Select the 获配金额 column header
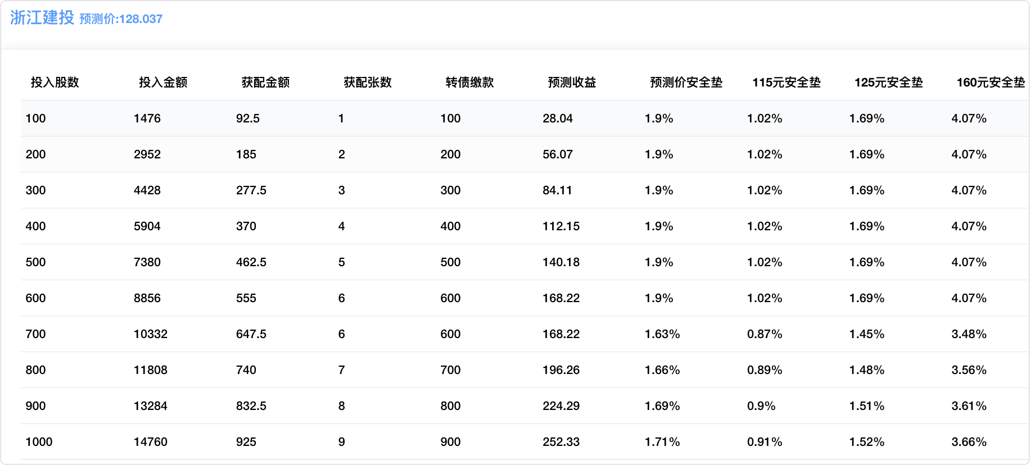 (265, 83)
